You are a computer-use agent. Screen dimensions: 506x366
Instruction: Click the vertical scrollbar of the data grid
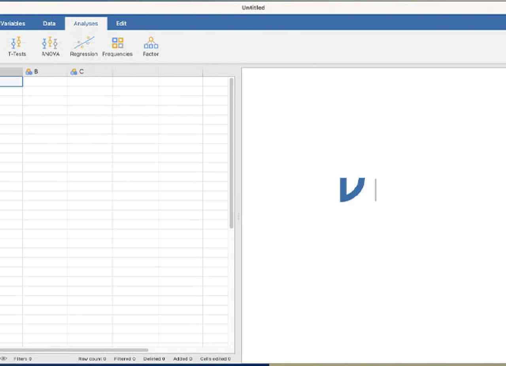(x=231, y=153)
